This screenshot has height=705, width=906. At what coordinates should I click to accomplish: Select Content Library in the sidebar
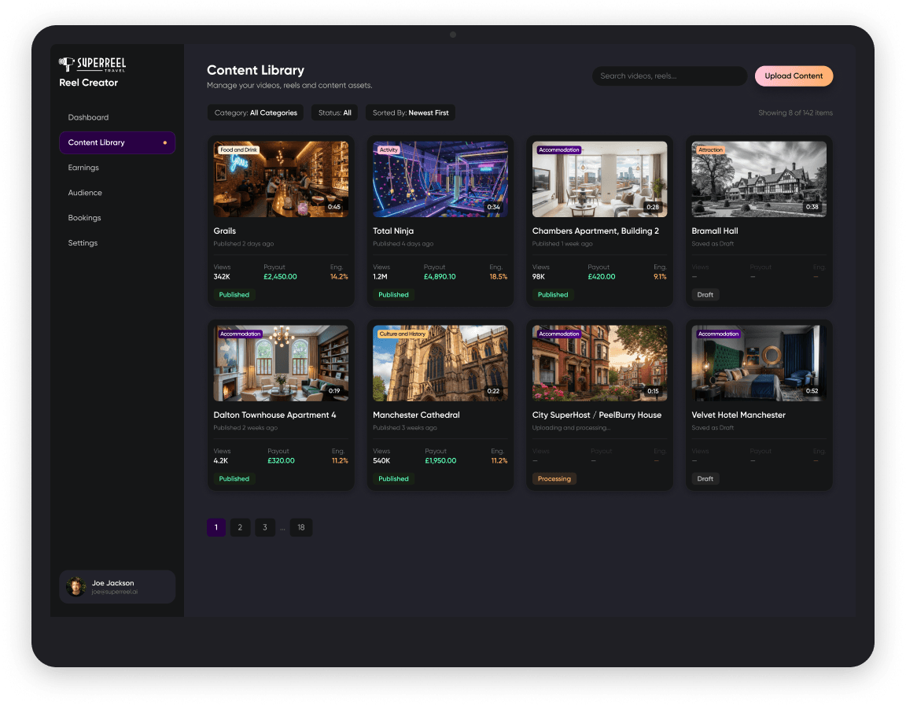click(x=116, y=142)
